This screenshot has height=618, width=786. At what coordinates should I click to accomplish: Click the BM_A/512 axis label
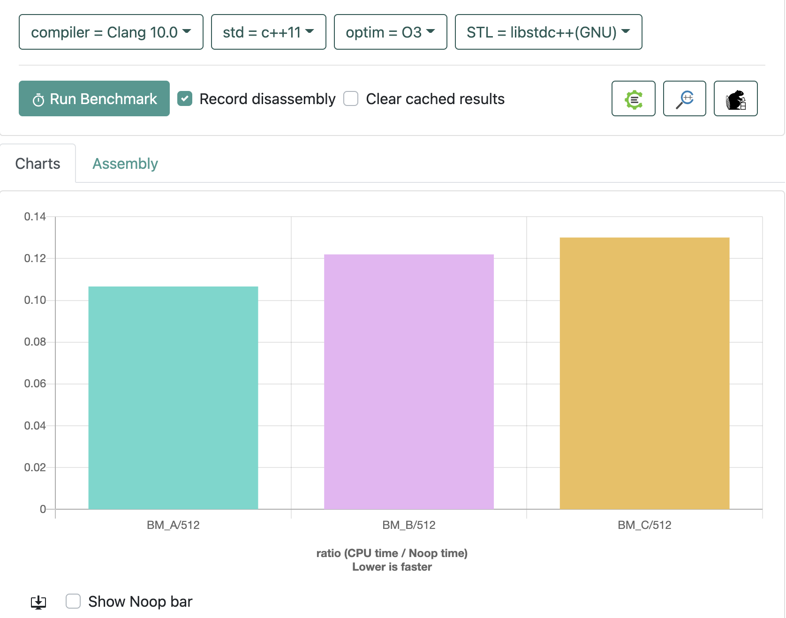(173, 525)
